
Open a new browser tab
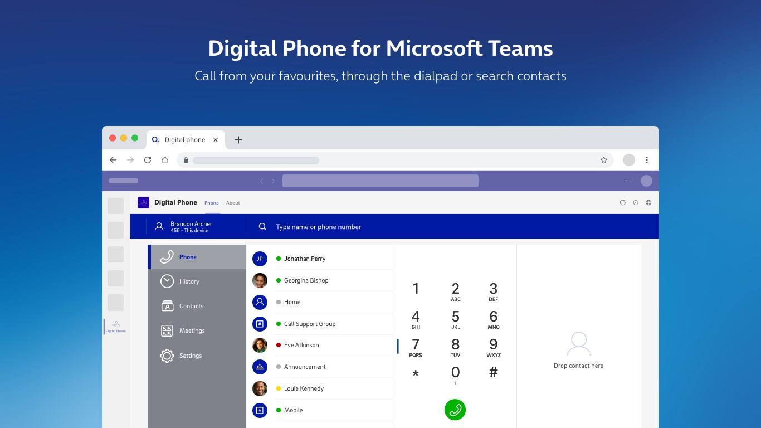[x=238, y=140]
